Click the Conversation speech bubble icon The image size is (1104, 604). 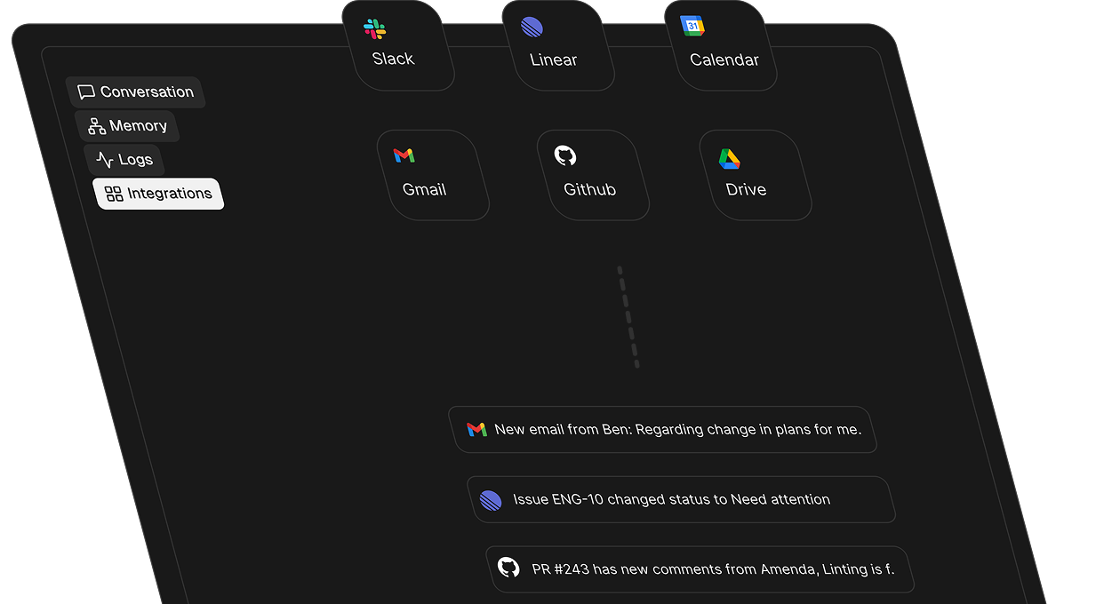coord(86,92)
